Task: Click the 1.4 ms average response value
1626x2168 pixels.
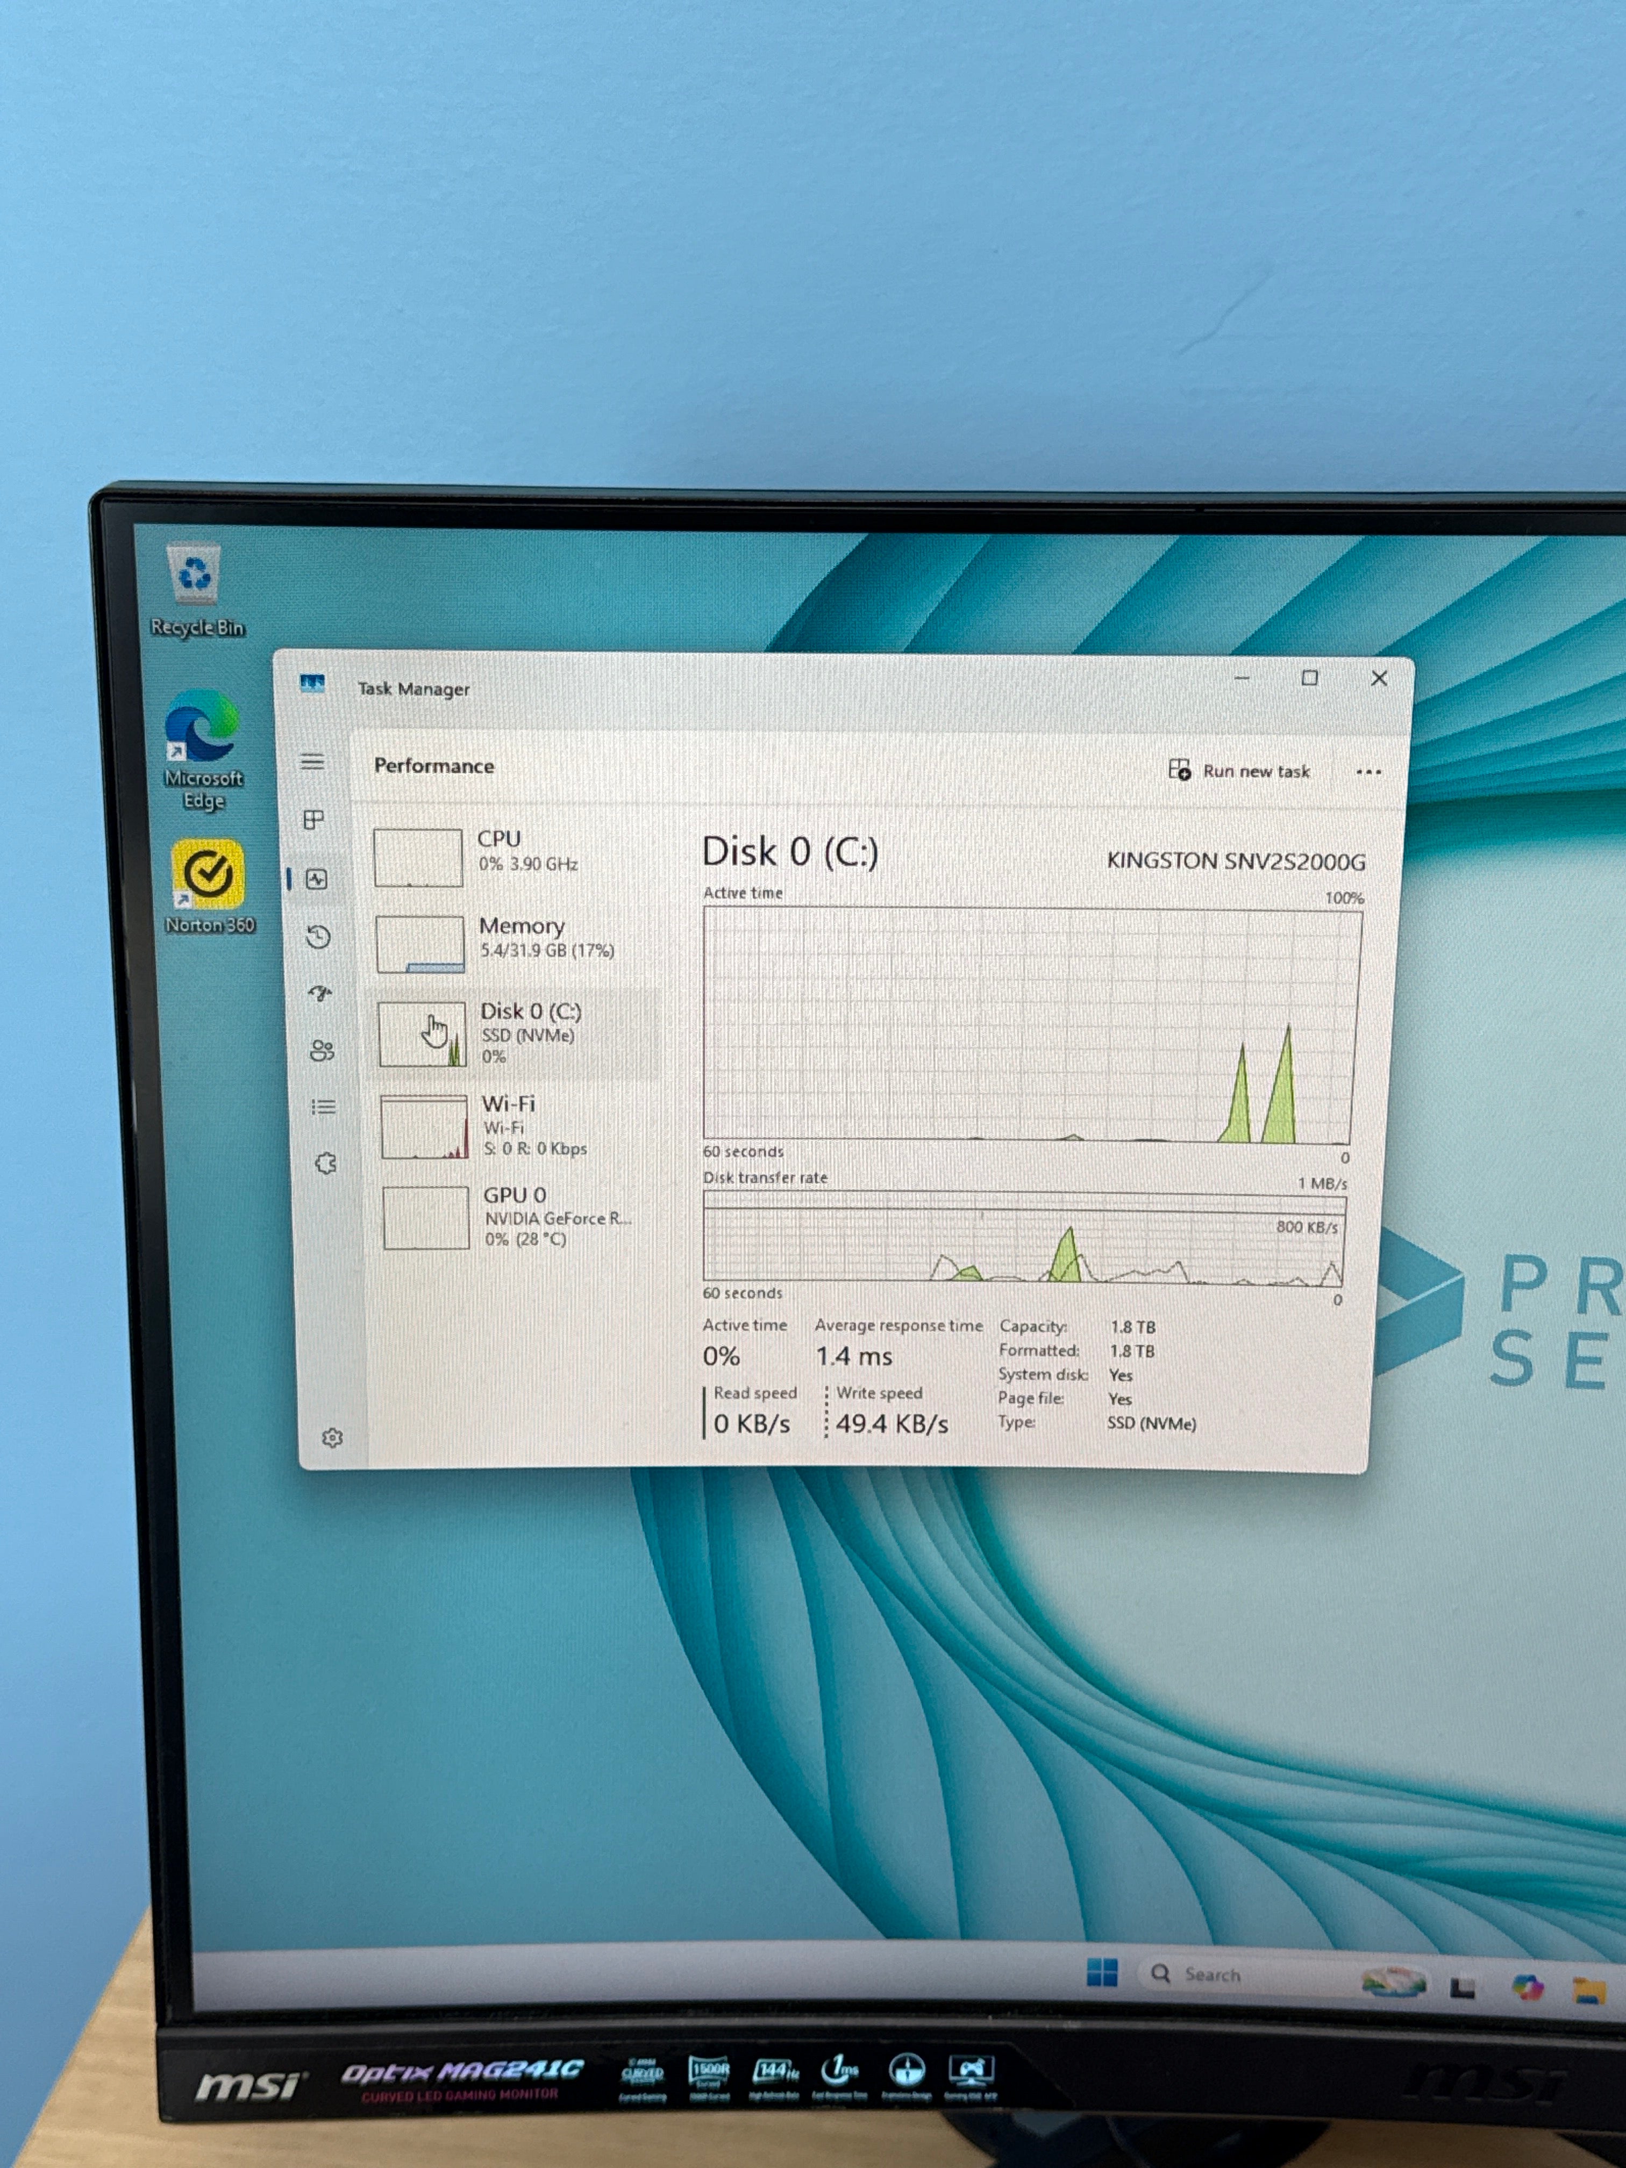Action: [x=854, y=1357]
